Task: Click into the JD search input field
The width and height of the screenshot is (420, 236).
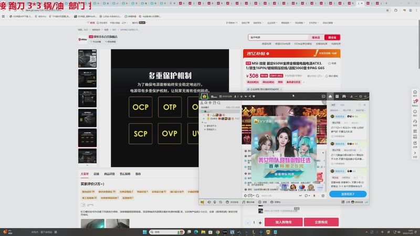Action: coord(279,37)
